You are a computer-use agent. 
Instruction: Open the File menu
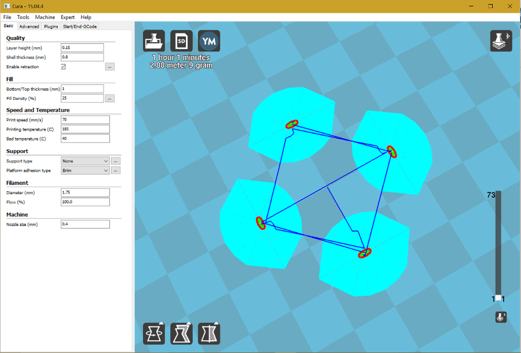(8, 17)
